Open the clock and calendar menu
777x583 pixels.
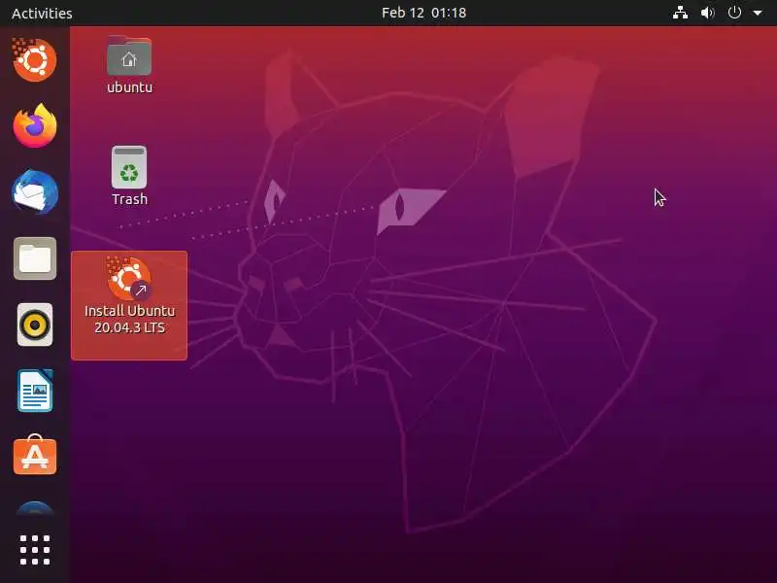(x=423, y=13)
